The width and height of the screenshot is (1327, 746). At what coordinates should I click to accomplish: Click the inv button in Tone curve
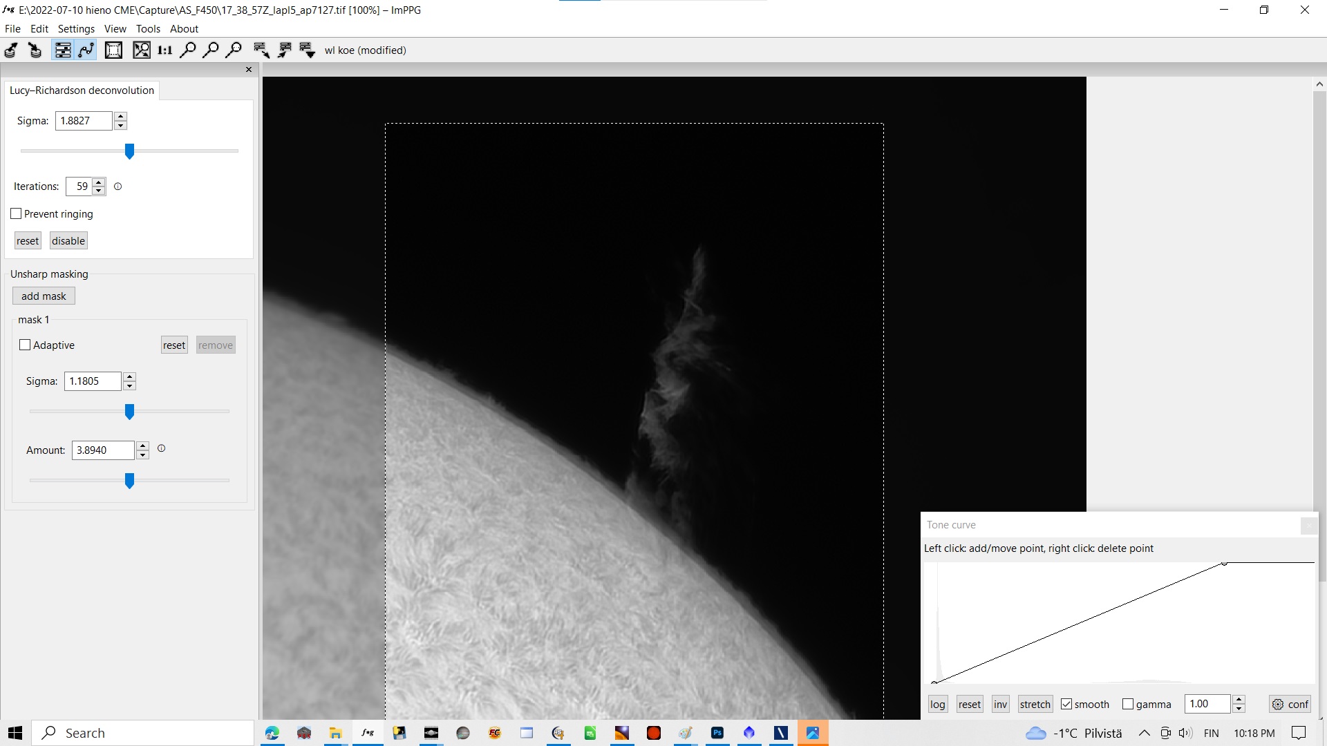[1000, 704]
